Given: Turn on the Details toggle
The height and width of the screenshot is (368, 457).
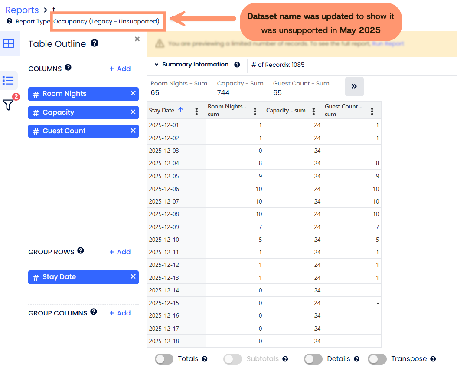Looking at the screenshot, I should 313,359.
